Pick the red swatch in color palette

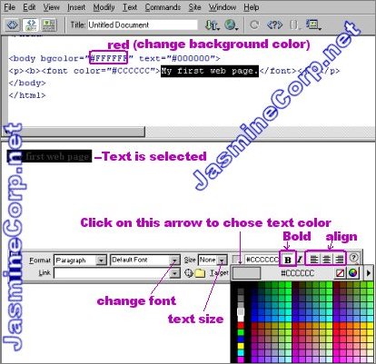point(241,326)
